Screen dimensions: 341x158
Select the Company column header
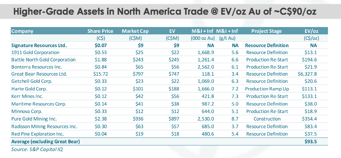pos(22,31)
